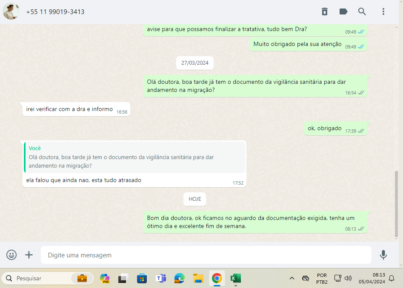Screen dimensions: 403x288
Task: Click the plus attach button
Action: [29, 255]
